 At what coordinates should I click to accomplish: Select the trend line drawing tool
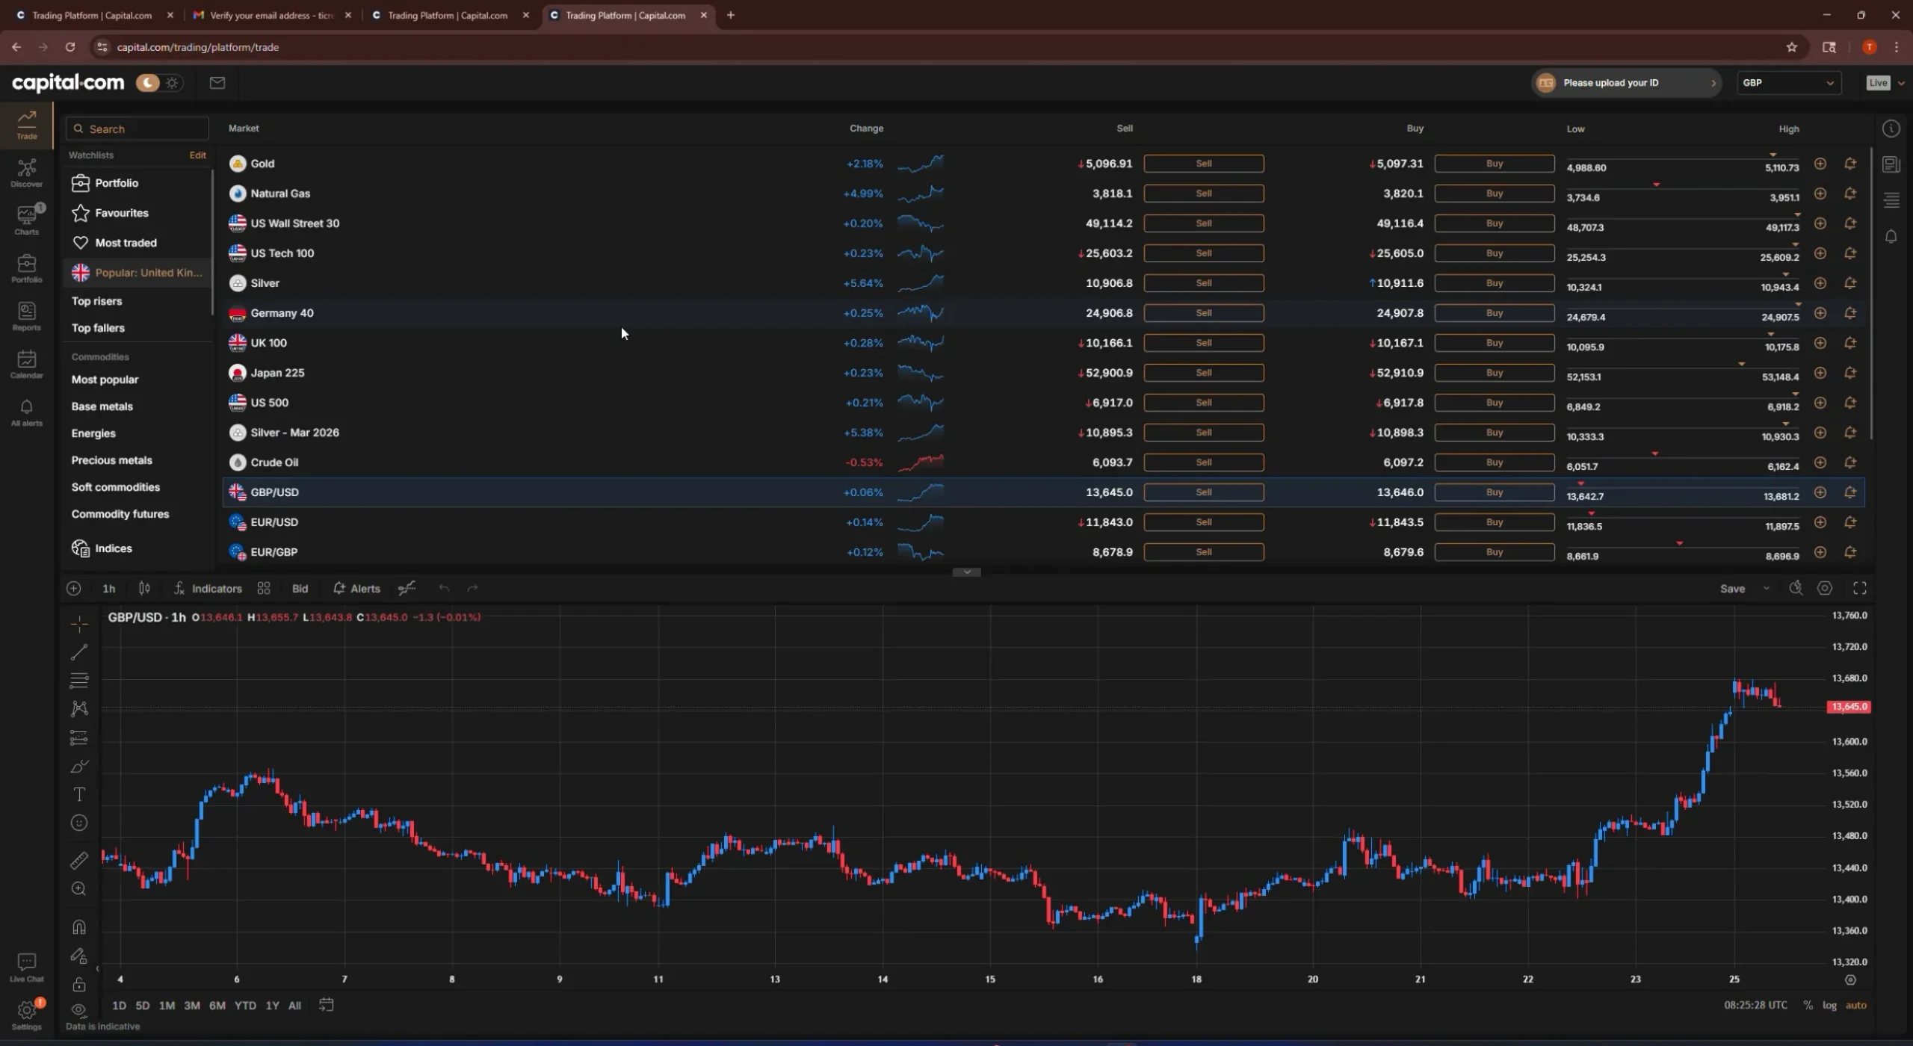click(79, 652)
